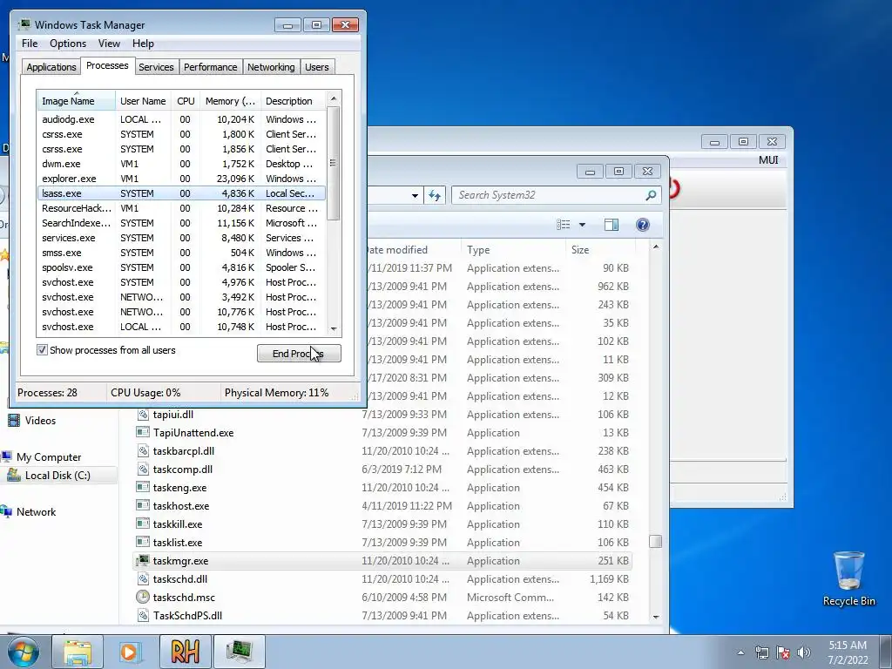Sort Explorer files by Type column
Viewport: 892px width, 669px height.
pyautogui.click(x=513, y=250)
